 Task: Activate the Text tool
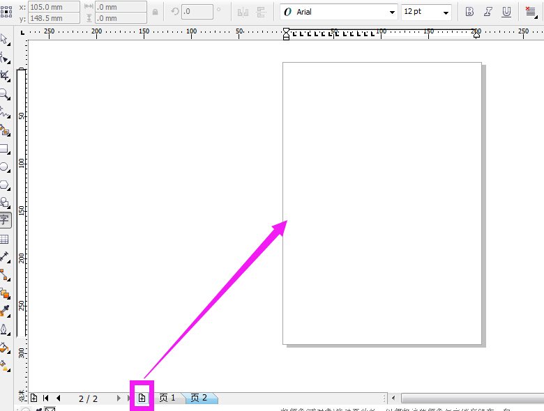pyautogui.click(x=4, y=220)
